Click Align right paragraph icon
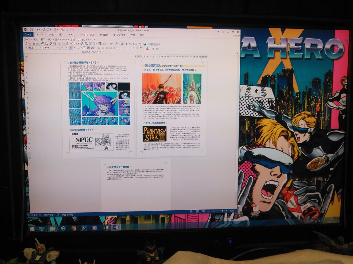 pos(106,48)
